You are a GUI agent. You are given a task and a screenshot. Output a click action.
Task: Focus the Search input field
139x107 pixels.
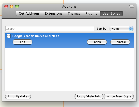point(50,29)
